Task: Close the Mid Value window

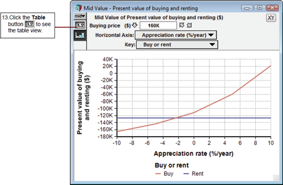Action: [x=272, y=8]
